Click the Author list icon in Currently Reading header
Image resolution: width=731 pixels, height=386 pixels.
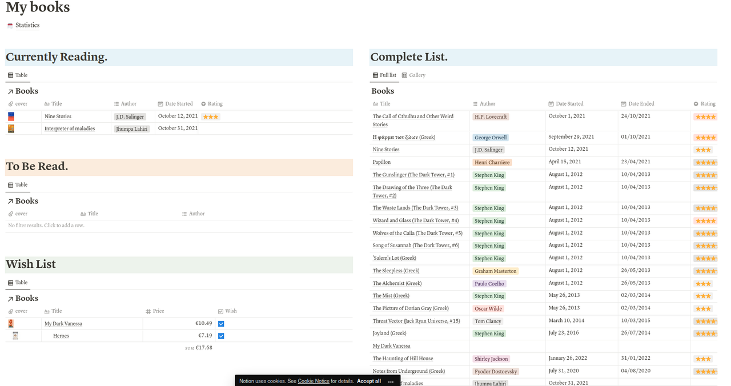point(117,104)
